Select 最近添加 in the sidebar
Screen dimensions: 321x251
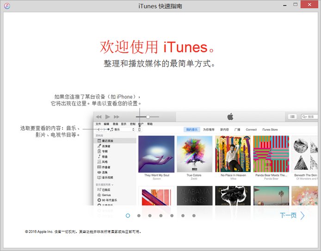[115, 141]
